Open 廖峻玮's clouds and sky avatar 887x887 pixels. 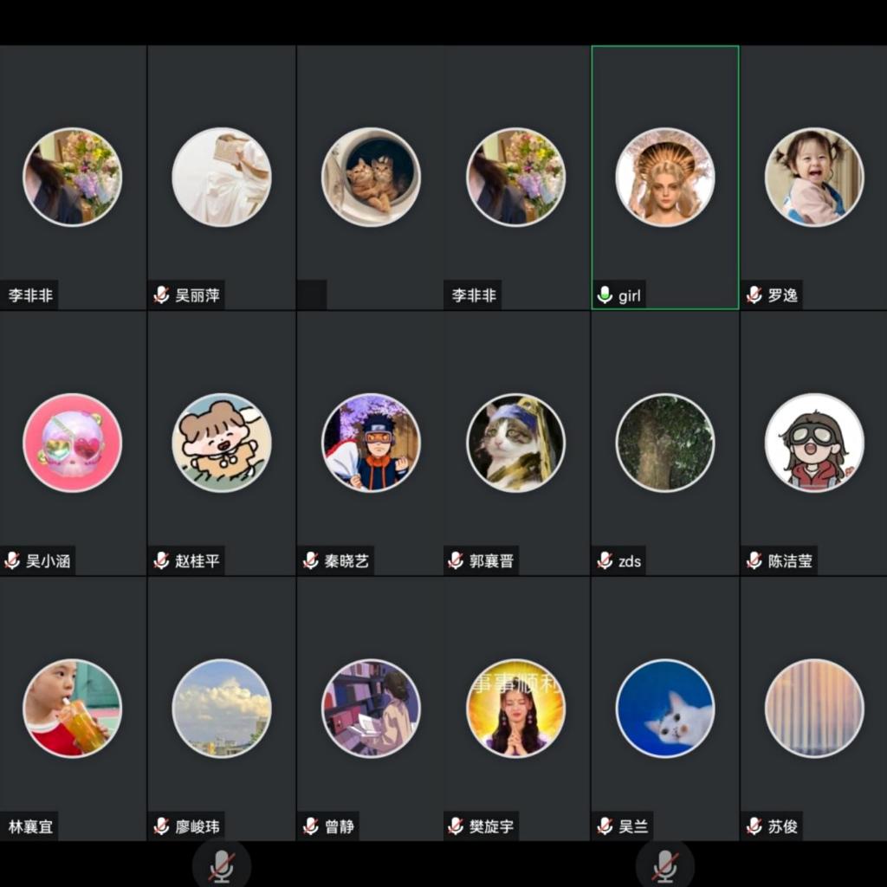(x=221, y=709)
